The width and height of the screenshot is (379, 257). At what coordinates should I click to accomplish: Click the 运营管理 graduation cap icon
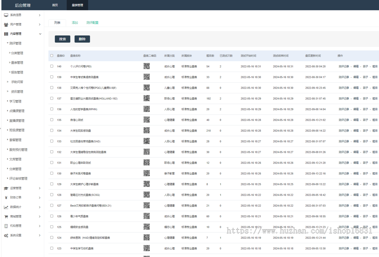click(x=6, y=188)
